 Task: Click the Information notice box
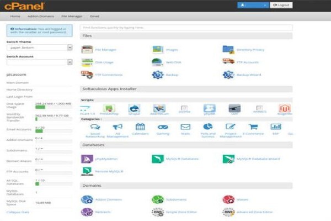pos(40,30)
